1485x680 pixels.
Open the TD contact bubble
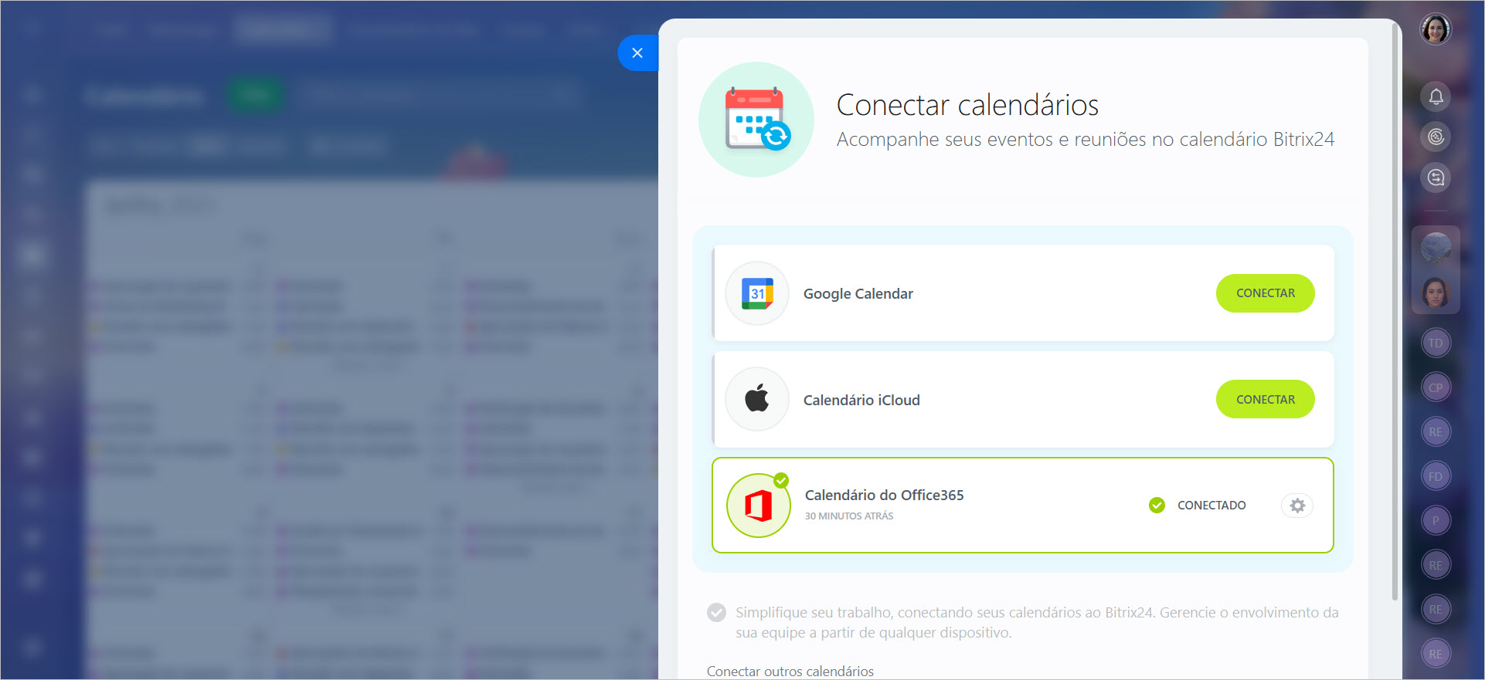[1436, 343]
